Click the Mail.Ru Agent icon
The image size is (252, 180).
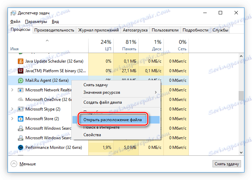20,80
